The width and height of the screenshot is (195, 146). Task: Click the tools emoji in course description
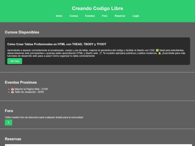[101, 53]
